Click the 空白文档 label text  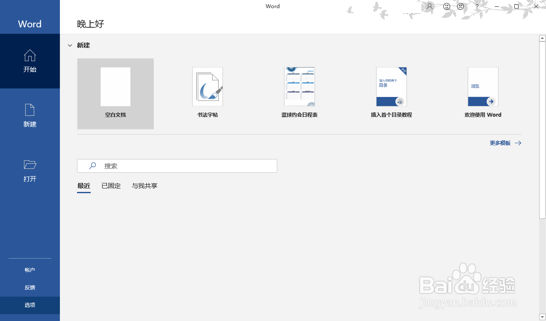coord(116,115)
